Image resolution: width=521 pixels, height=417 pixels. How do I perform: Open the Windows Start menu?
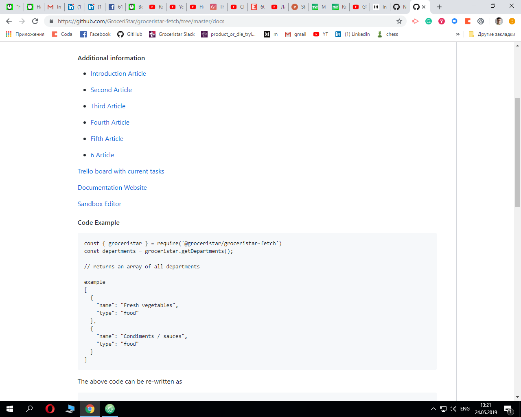pyautogui.click(x=10, y=409)
